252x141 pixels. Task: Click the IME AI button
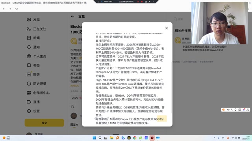click(248, 110)
